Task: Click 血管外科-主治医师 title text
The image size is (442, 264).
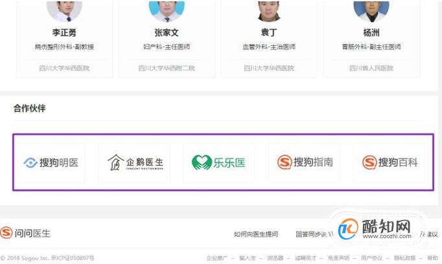Action: [x=269, y=47]
